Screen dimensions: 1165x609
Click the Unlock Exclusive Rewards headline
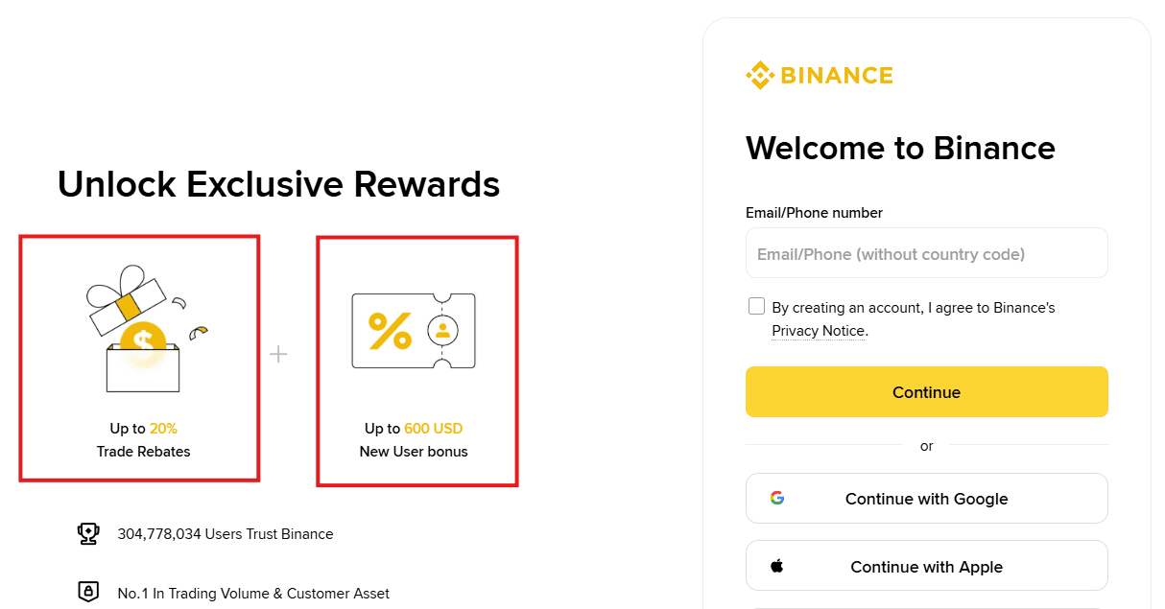[x=278, y=184]
